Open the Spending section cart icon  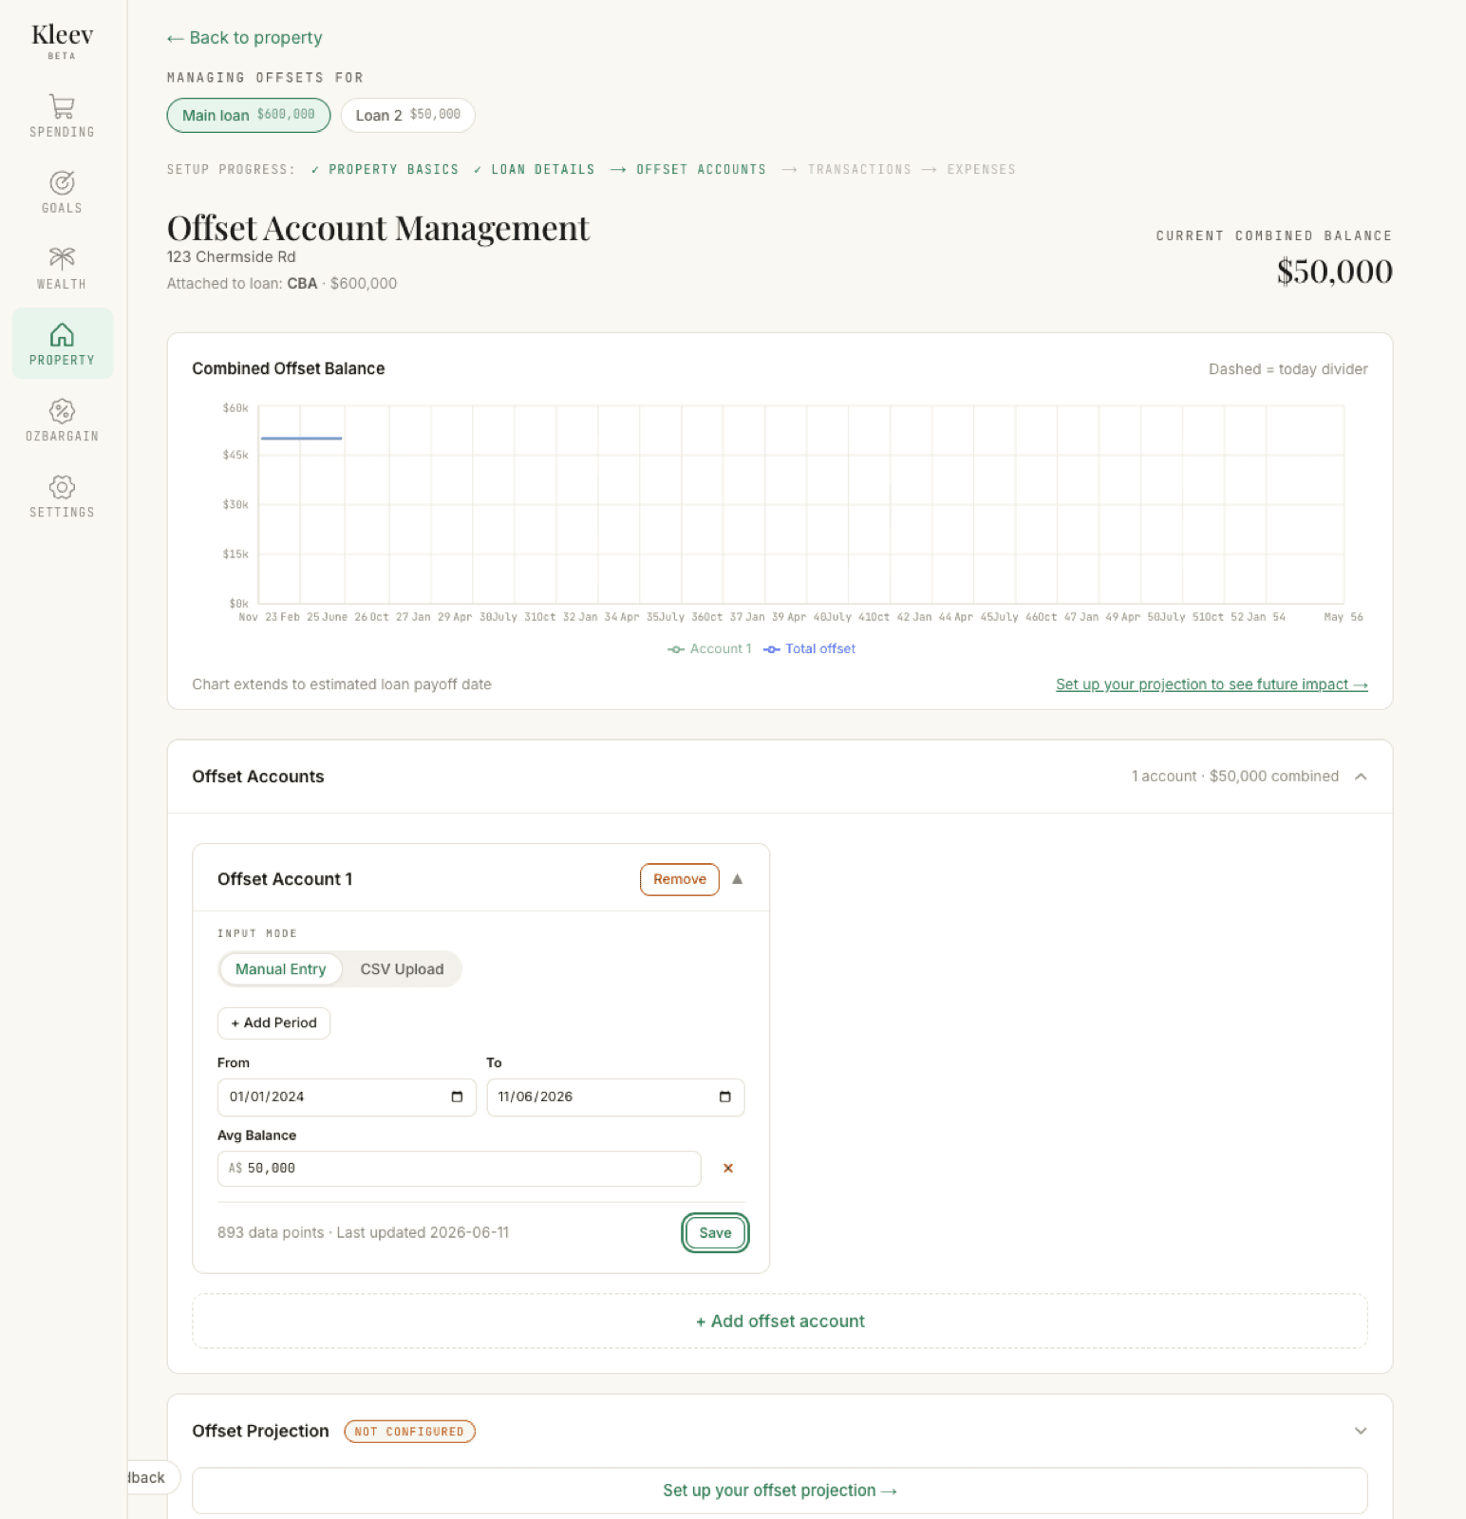click(x=62, y=105)
